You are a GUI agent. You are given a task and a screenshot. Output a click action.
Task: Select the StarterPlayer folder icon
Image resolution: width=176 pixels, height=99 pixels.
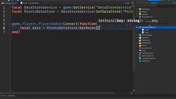click(140, 43)
